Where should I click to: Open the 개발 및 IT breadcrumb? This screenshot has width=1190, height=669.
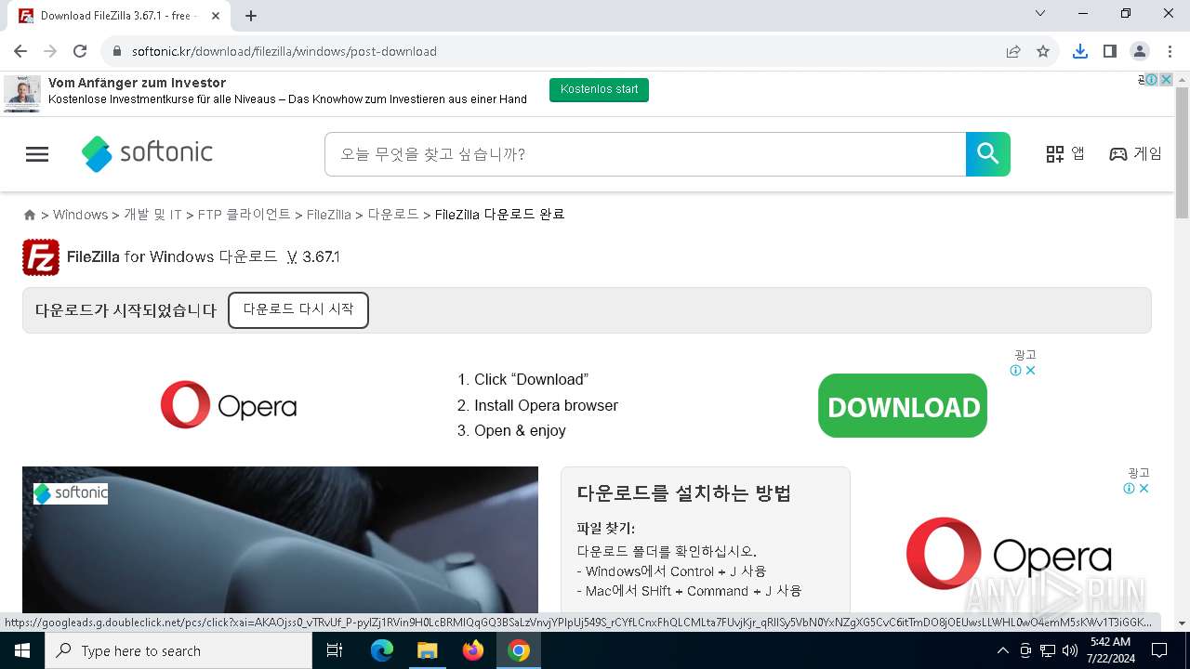[152, 215]
